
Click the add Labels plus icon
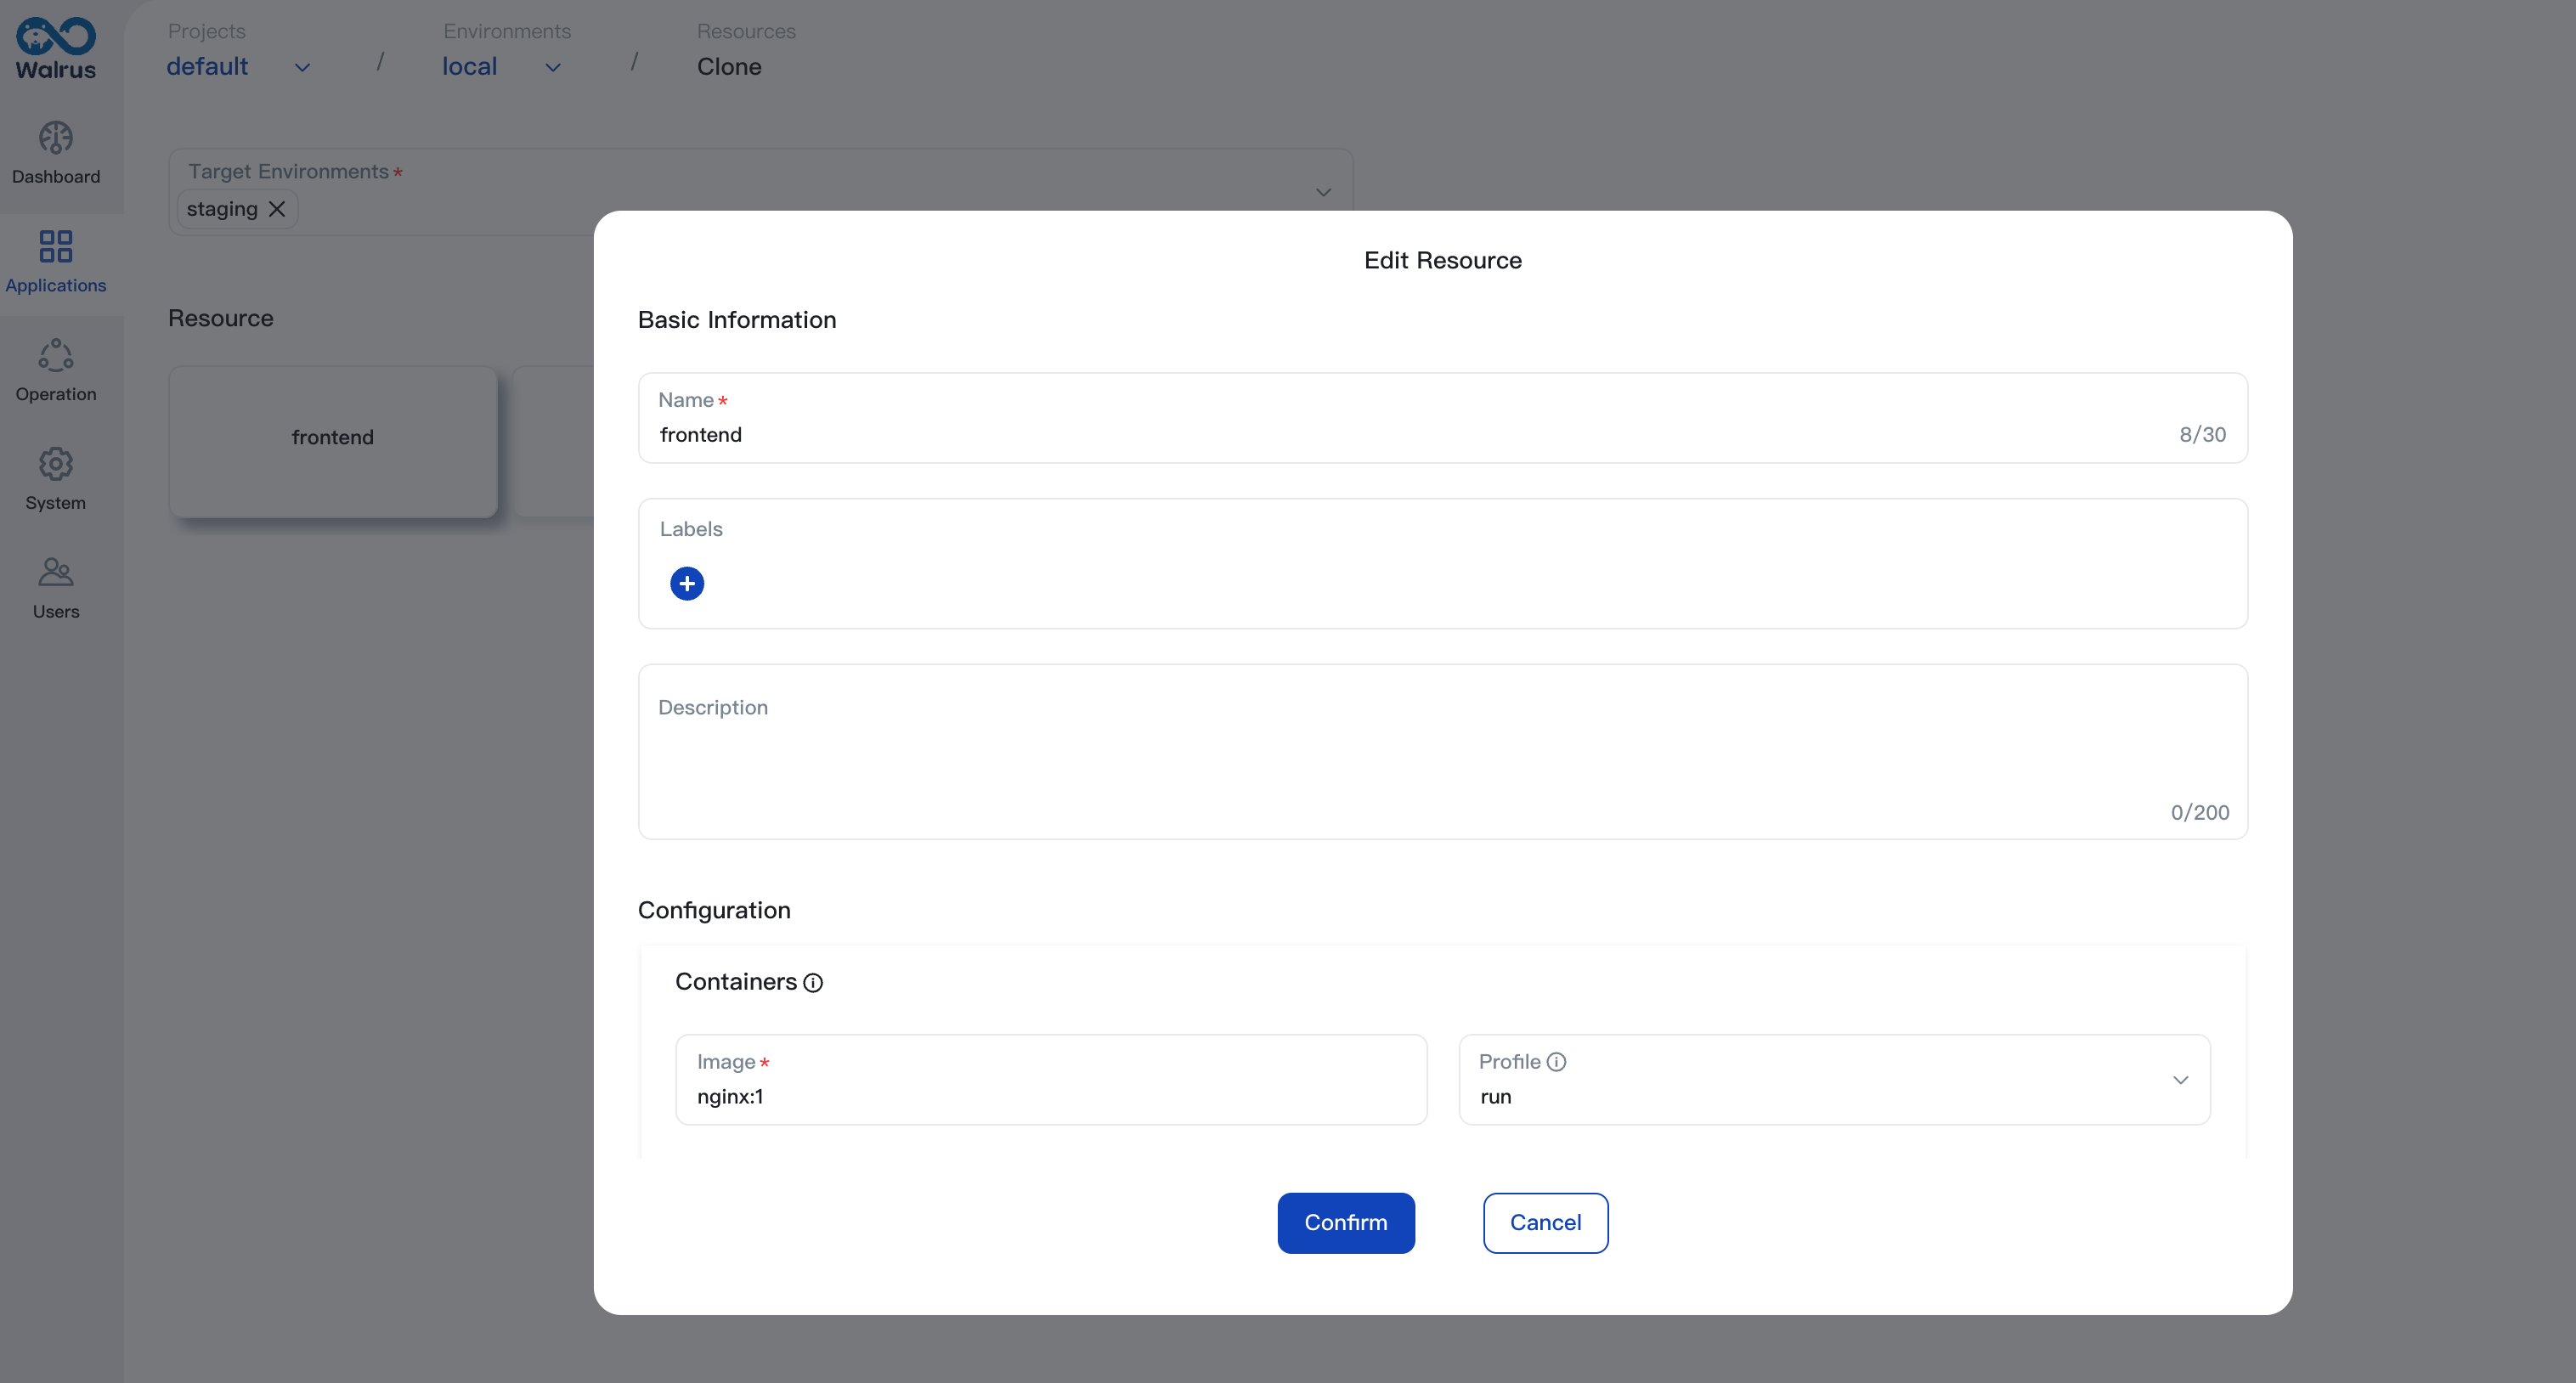(x=686, y=583)
